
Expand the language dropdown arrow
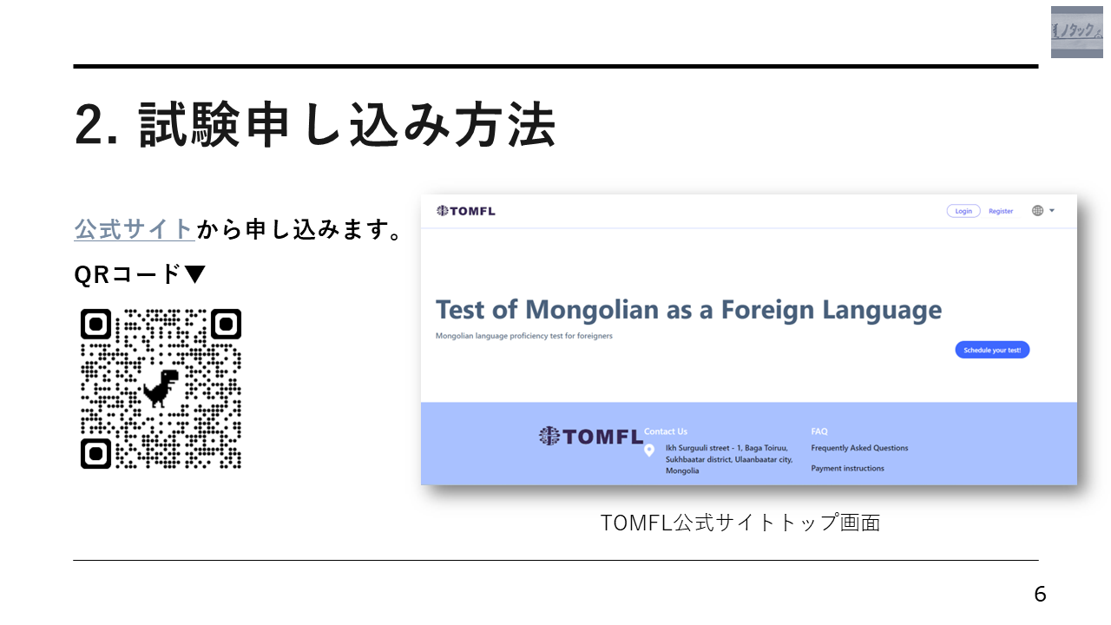click(1052, 211)
